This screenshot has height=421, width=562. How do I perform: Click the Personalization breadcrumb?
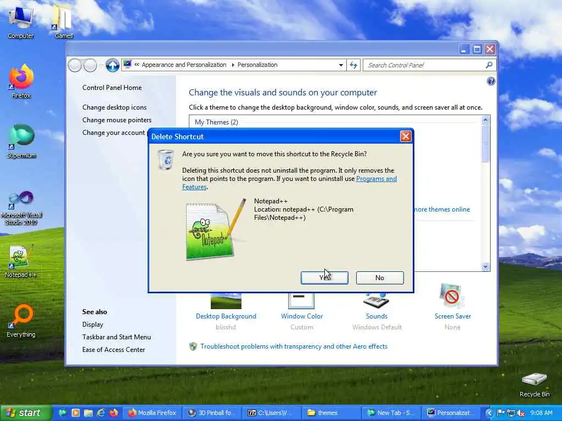pos(257,65)
